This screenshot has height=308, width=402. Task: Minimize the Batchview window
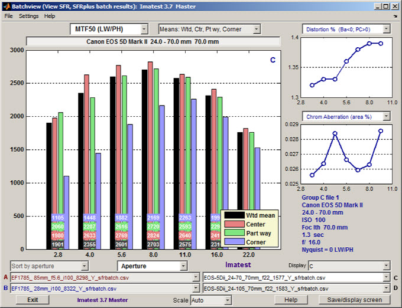[377, 6]
